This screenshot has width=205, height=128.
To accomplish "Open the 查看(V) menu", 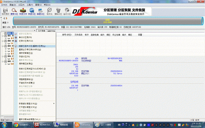I will tap(38, 5).
